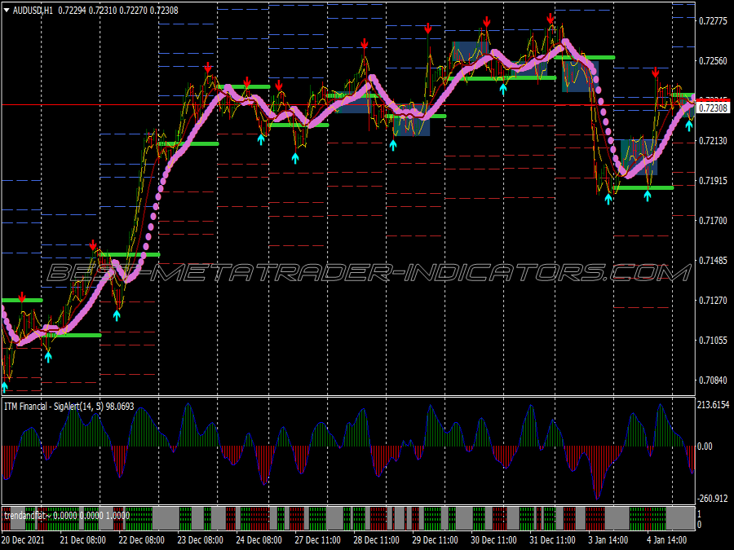
Task: Click the 213.6154 oscillator scale value
Action: coord(713,405)
